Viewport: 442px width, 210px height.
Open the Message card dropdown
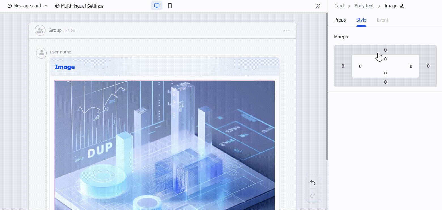tap(27, 6)
